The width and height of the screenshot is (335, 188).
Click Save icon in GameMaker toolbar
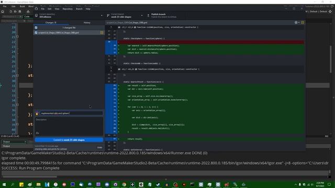click(x=20, y=11)
